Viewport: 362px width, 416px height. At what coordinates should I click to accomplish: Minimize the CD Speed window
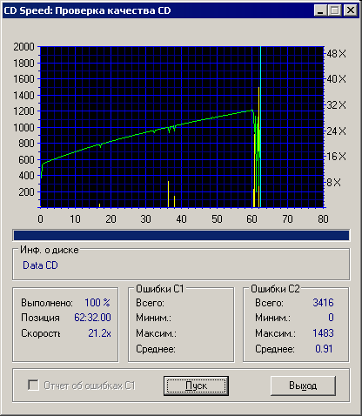click(x=320, y=10)
